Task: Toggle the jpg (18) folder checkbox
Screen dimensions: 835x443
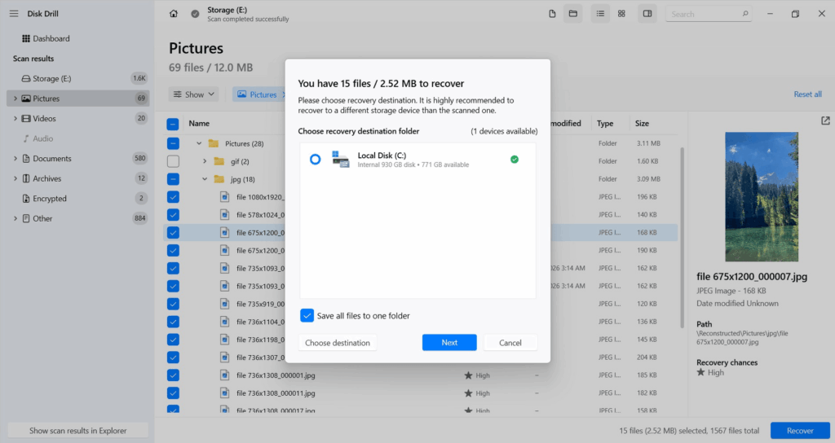Action: [x=173, y=179]
